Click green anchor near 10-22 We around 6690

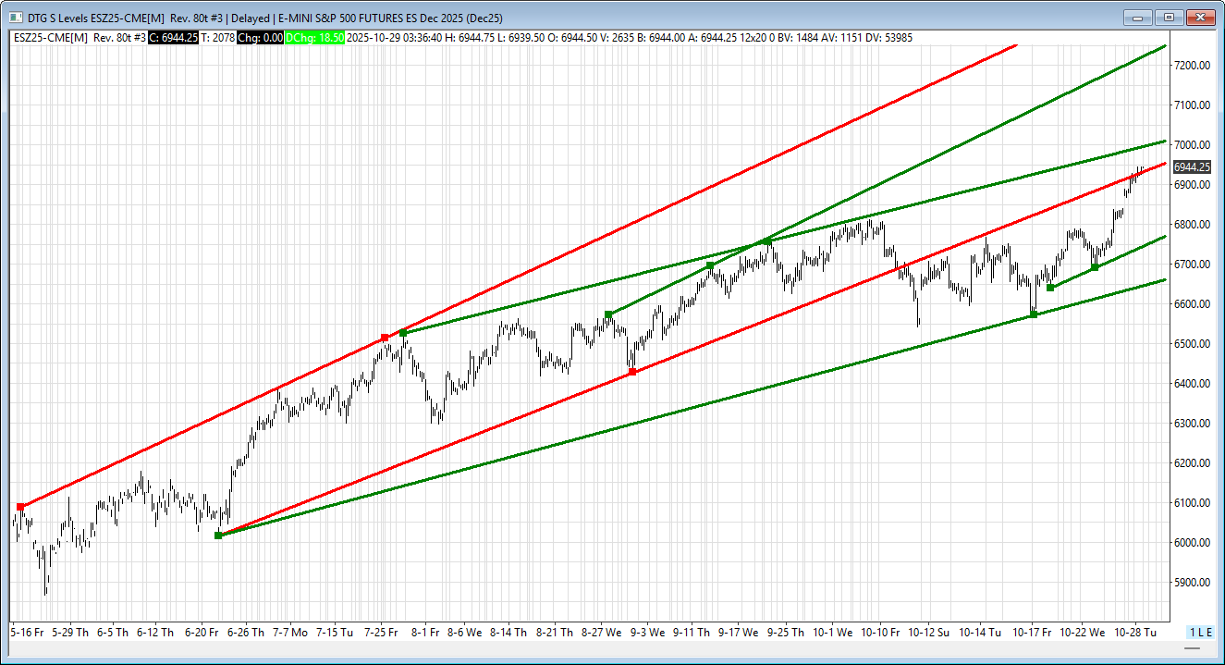(x=1095, y=267)
